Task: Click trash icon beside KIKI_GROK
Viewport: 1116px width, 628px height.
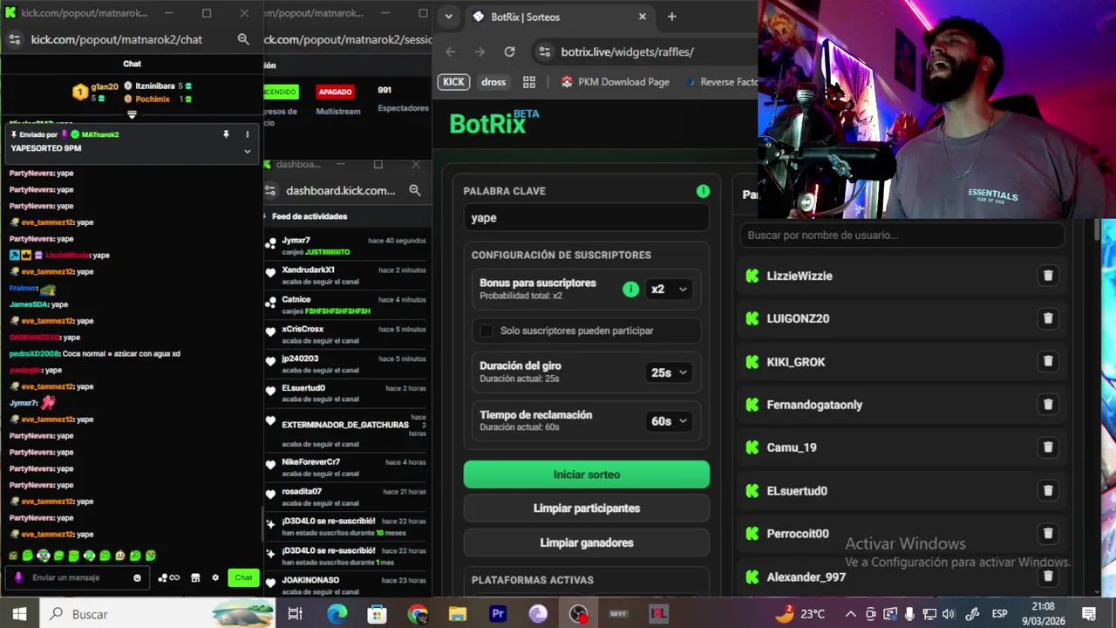Action: (1048, 361)
